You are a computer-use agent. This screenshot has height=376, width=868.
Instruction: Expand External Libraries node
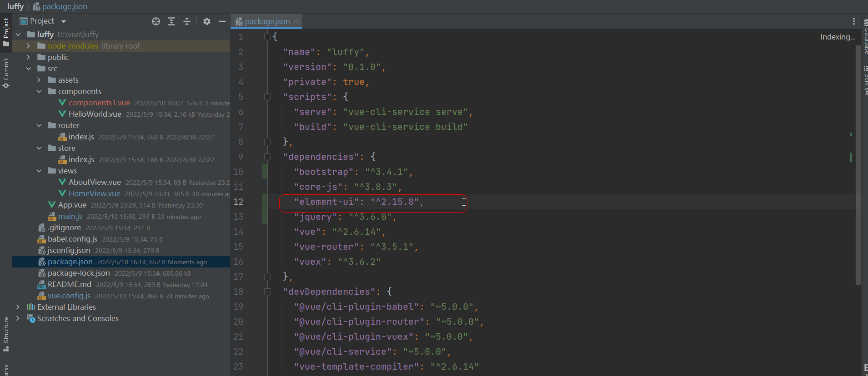[x=18, y=307]
